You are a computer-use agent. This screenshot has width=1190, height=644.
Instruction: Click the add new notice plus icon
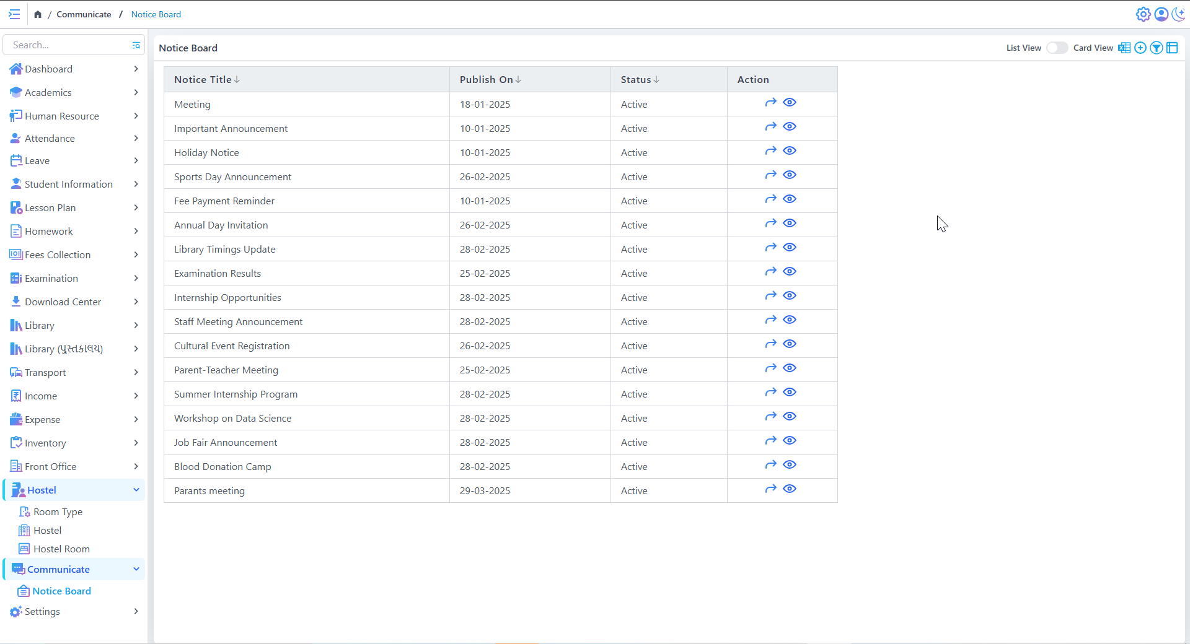[x=1140, y=48]
